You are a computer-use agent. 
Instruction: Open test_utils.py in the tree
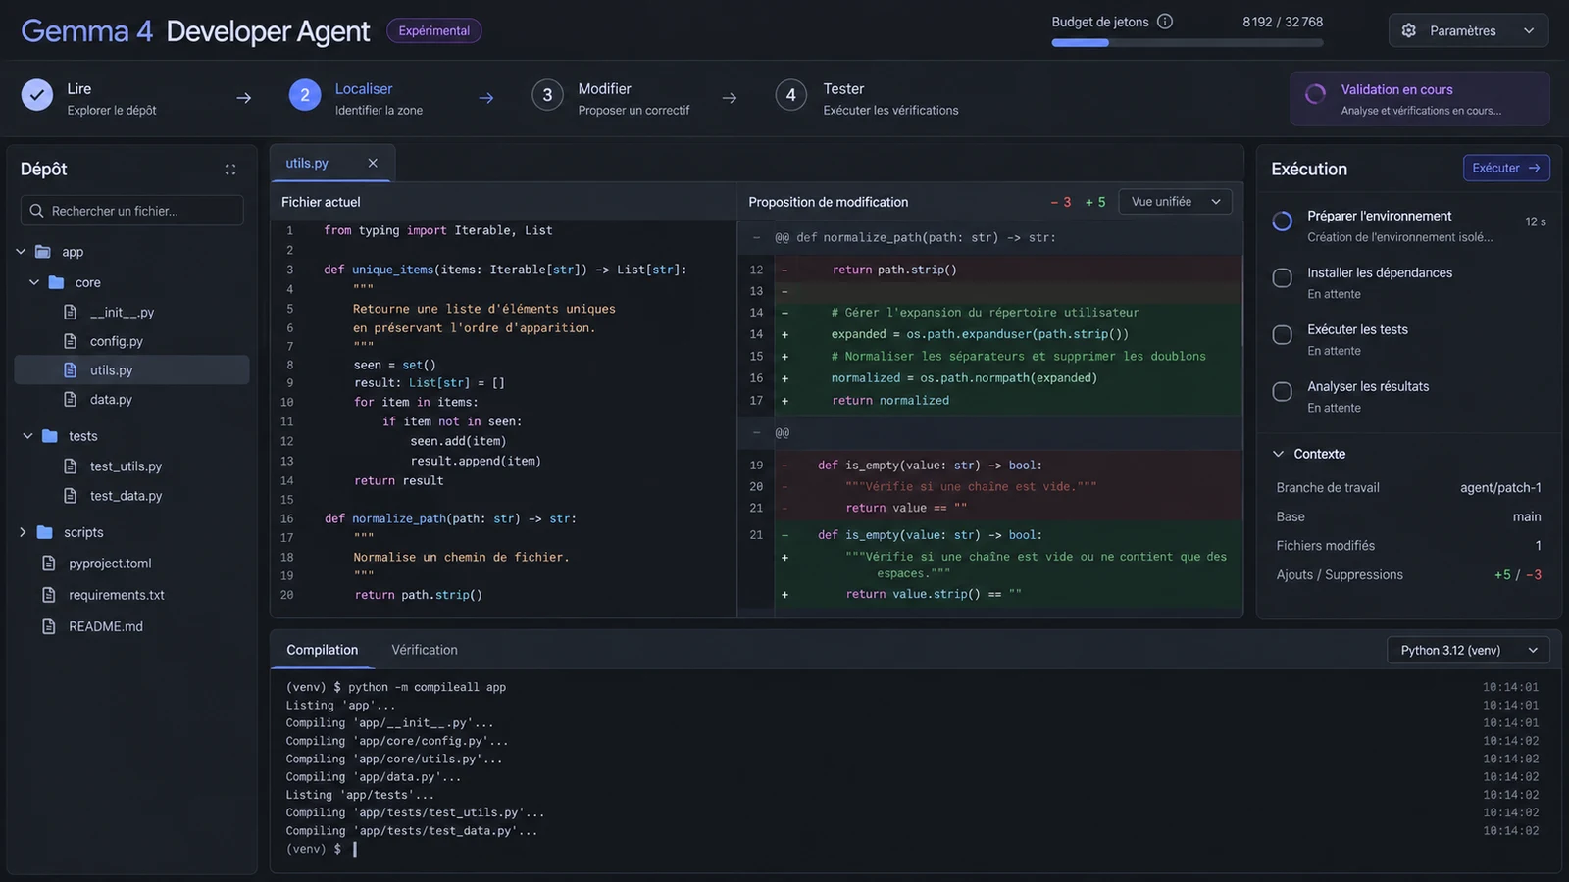tap(126, 466)
